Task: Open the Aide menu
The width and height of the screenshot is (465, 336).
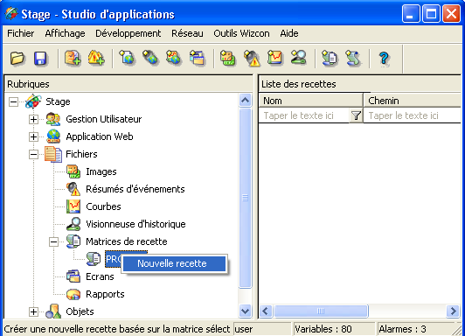Action: 289,33
